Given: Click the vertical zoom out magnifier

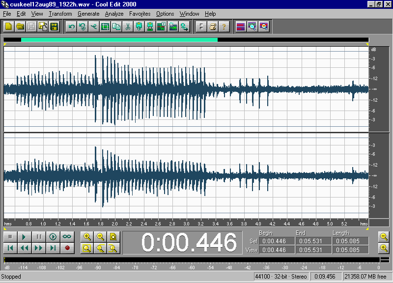Looking at the screenshot, I should 384,237.
